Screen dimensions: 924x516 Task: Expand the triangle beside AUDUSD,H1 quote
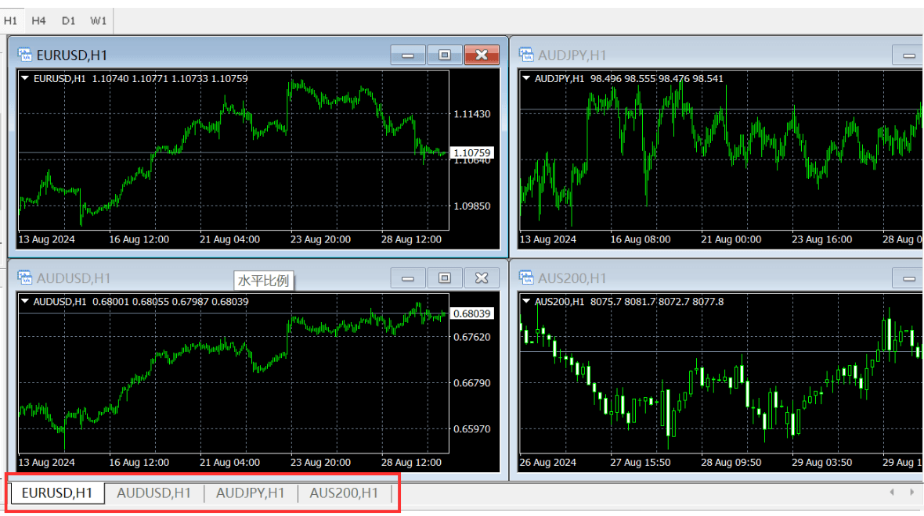(25, 301)
